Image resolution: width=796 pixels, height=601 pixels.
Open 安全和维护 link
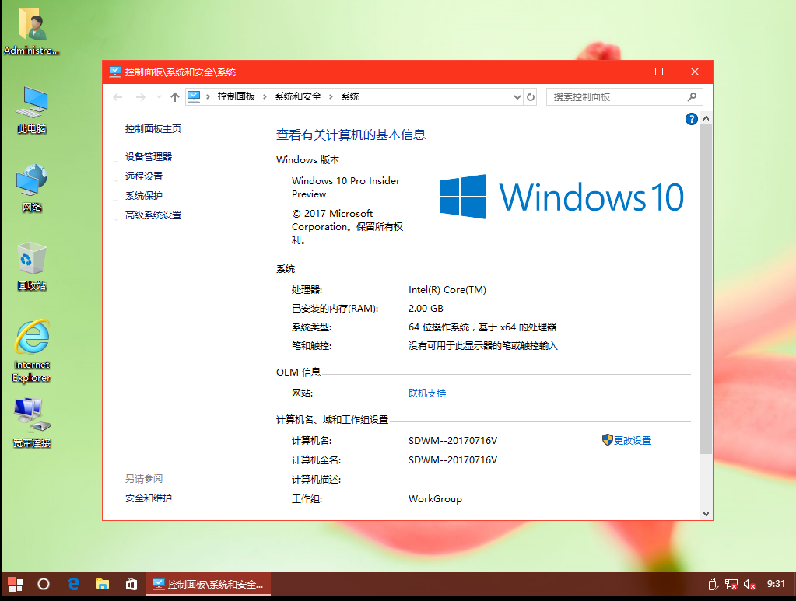coord(149,498)
